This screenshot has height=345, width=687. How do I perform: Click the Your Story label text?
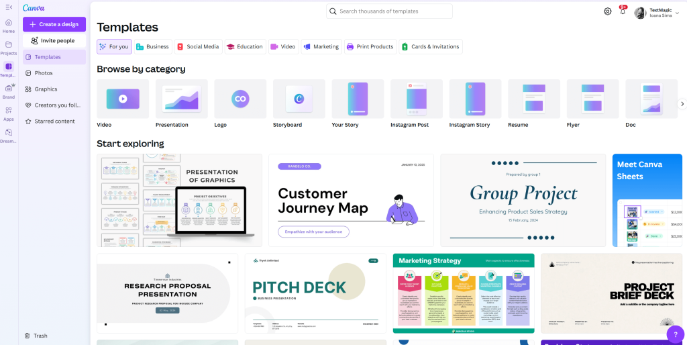345,125
